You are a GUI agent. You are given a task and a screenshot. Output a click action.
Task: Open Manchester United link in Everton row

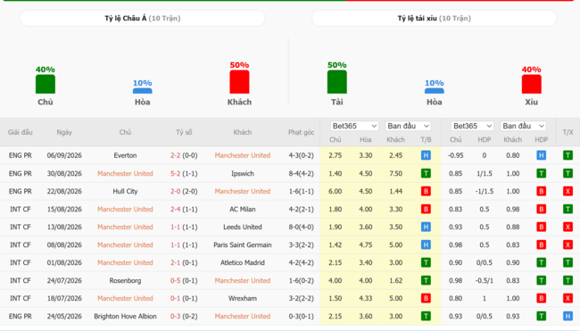pyautogui.click(x=243, y=155)
